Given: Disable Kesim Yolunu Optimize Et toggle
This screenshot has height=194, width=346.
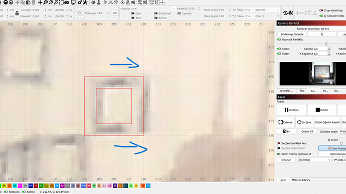Looking at the screenshot, I should 278,154.
